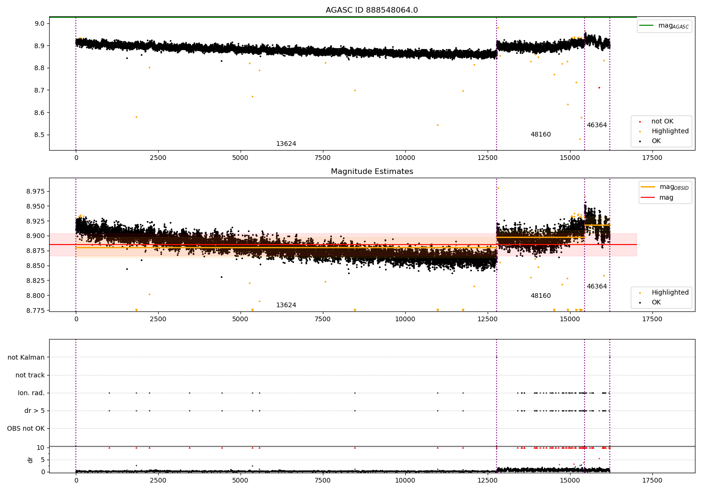
Task: Click obsid label 13624 in top plot
Action: click(286, 144)
